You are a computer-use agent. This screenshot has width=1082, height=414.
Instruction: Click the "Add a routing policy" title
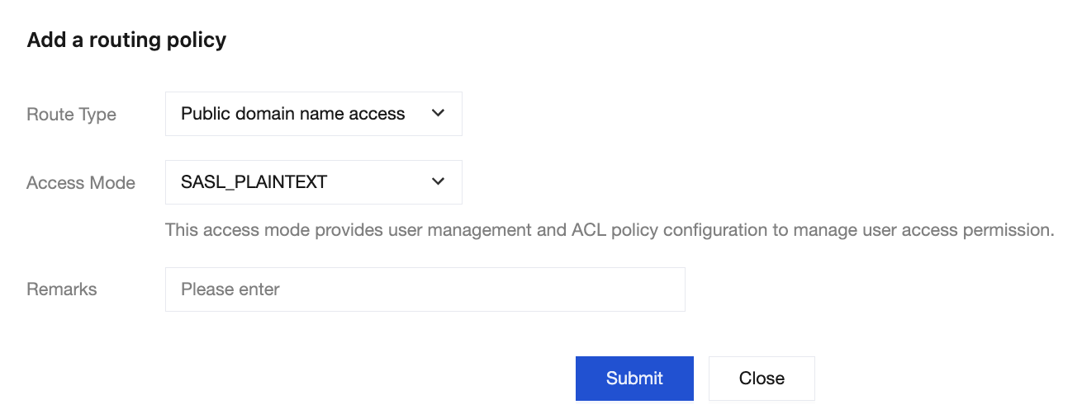(x=126, y=40)
